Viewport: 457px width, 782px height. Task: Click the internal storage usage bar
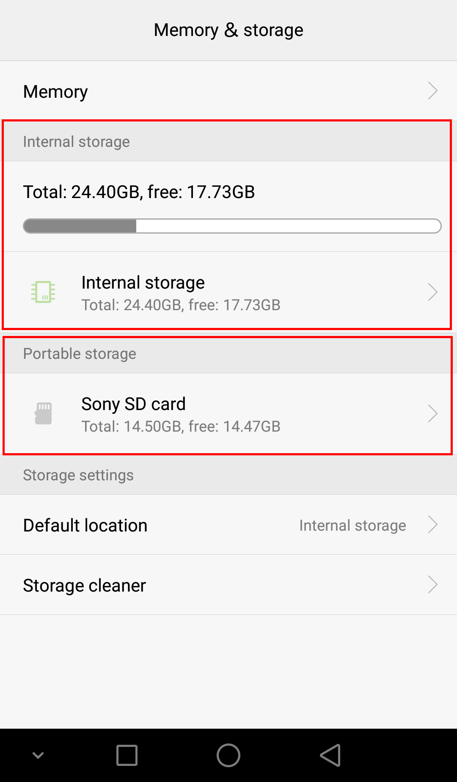[x=232, y=226]
